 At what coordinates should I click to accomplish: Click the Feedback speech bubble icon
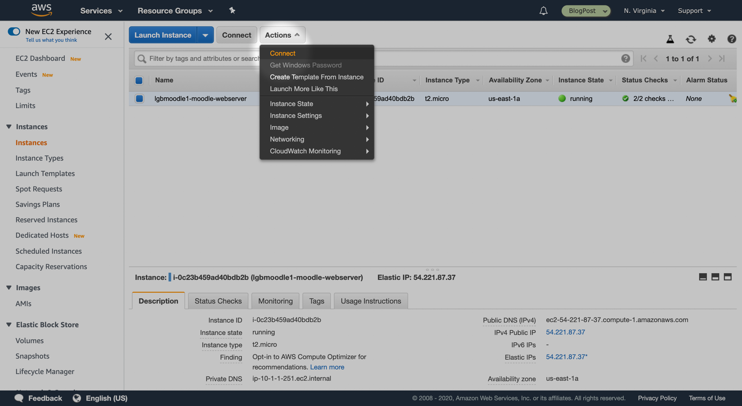(19, 398)
